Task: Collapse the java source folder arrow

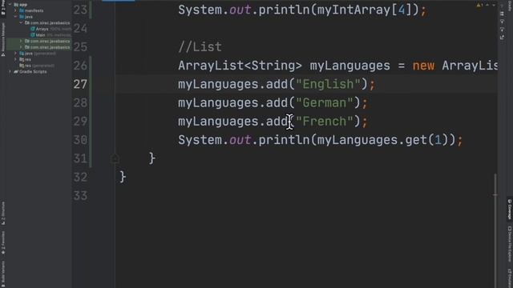Action: [x=15, y=17]
